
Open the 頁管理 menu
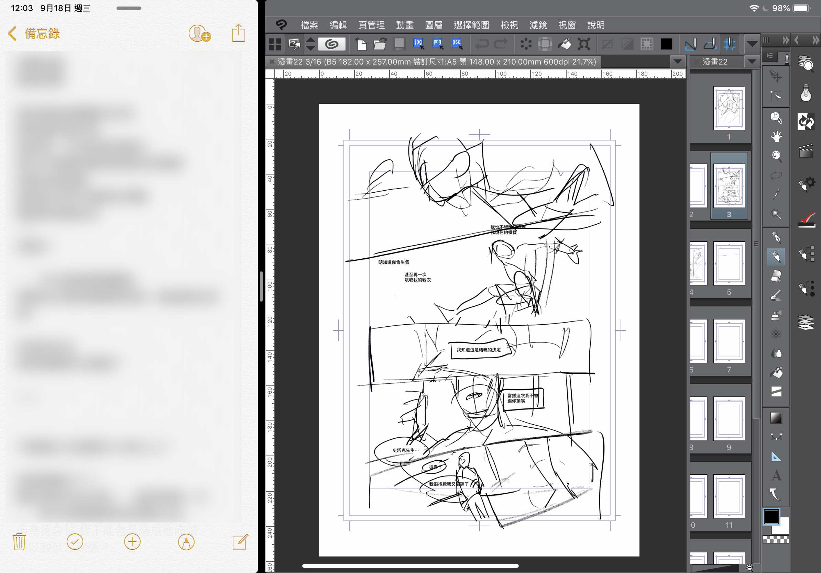pos(372,25)
